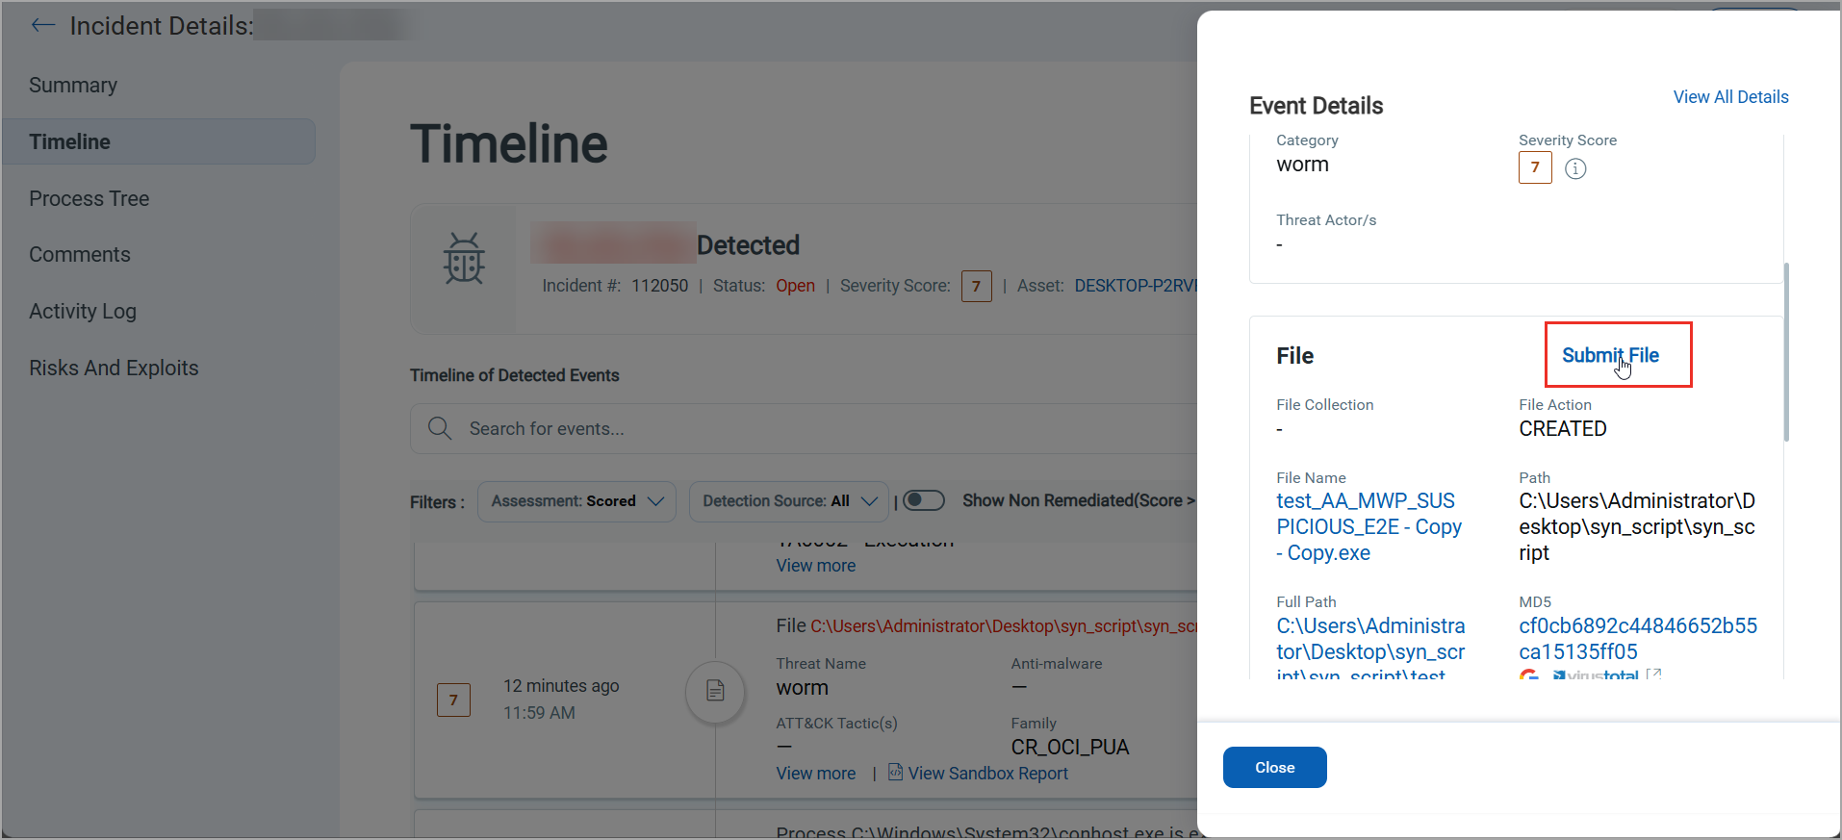
Task: Click the Open status text
Action: click(795, 286)
